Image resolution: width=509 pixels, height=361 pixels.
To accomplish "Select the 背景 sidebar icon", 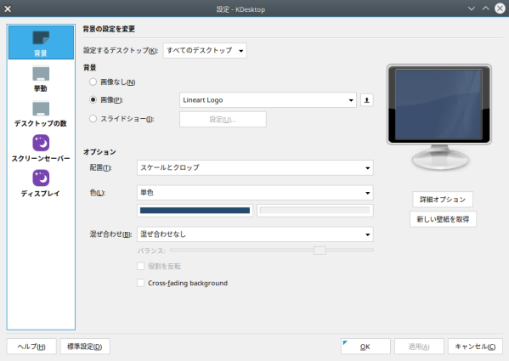I will (41, 38).
